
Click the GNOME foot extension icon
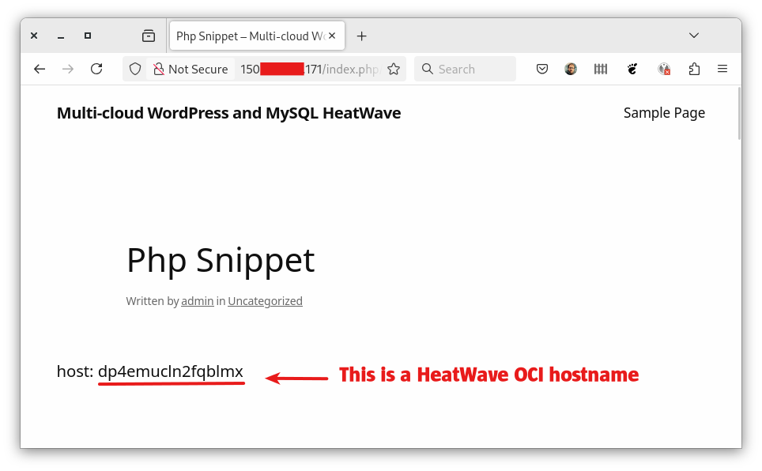tap(632, 69)
